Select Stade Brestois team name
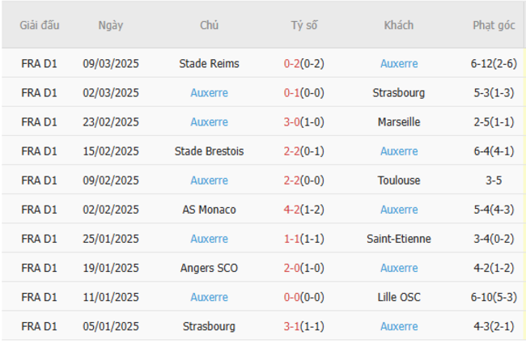Image resolution: width=526 pixels, height=344 pixels. [x=209, y=151]
